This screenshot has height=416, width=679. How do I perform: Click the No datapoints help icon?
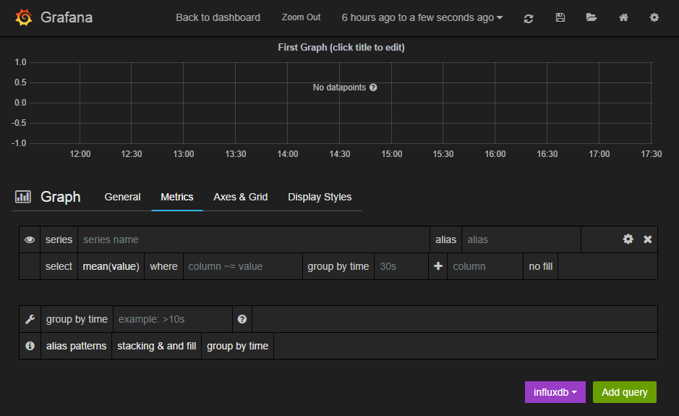point(373,88)
